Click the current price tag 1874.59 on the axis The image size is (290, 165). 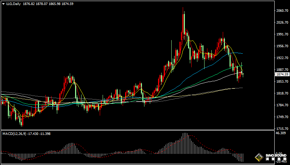(282, 74)
